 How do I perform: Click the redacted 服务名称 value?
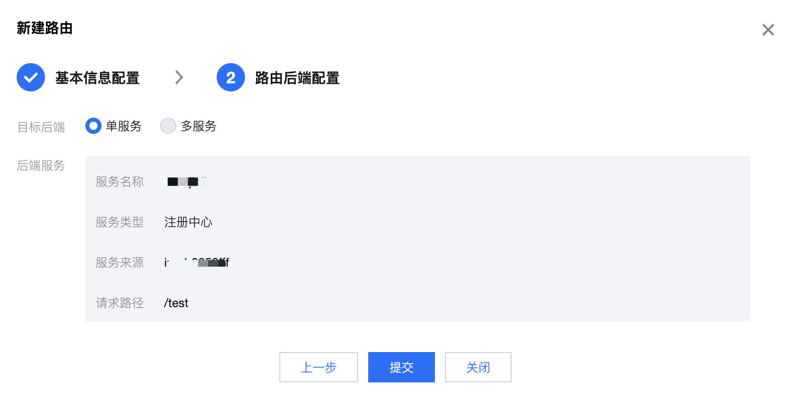(186, 181)
